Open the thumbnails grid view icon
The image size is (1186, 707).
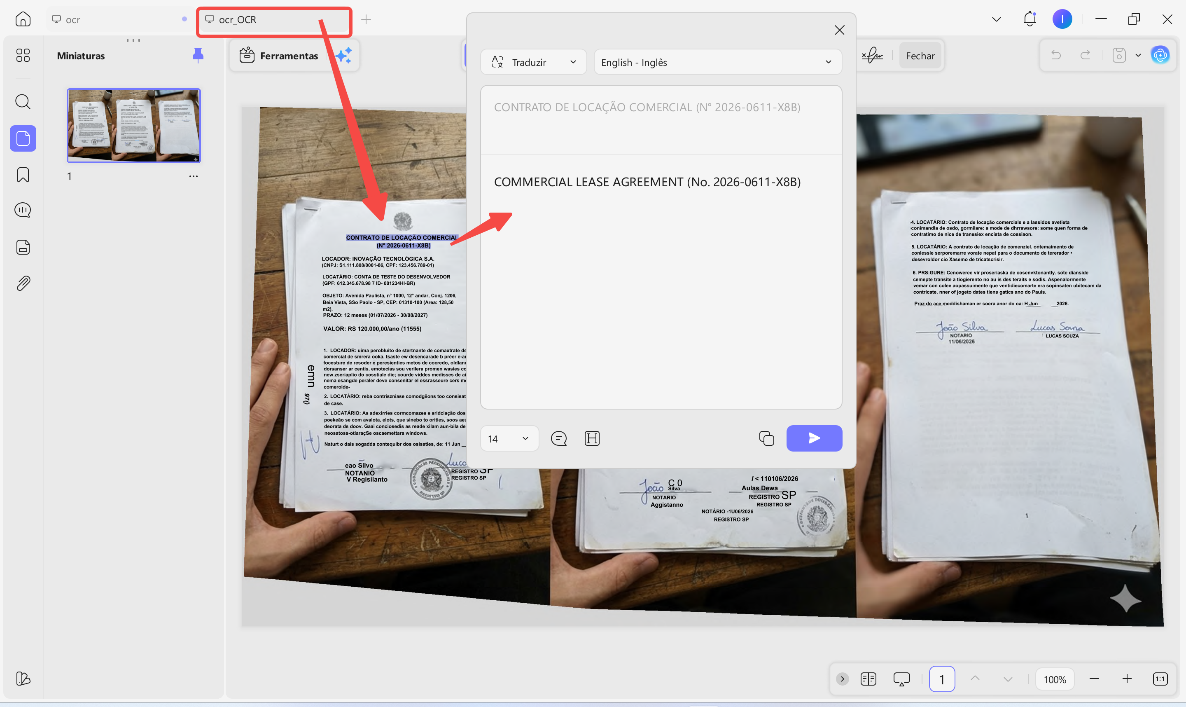[23, 55]
